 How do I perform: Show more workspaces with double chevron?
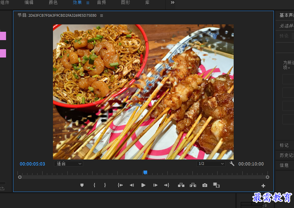pos(173,2)
